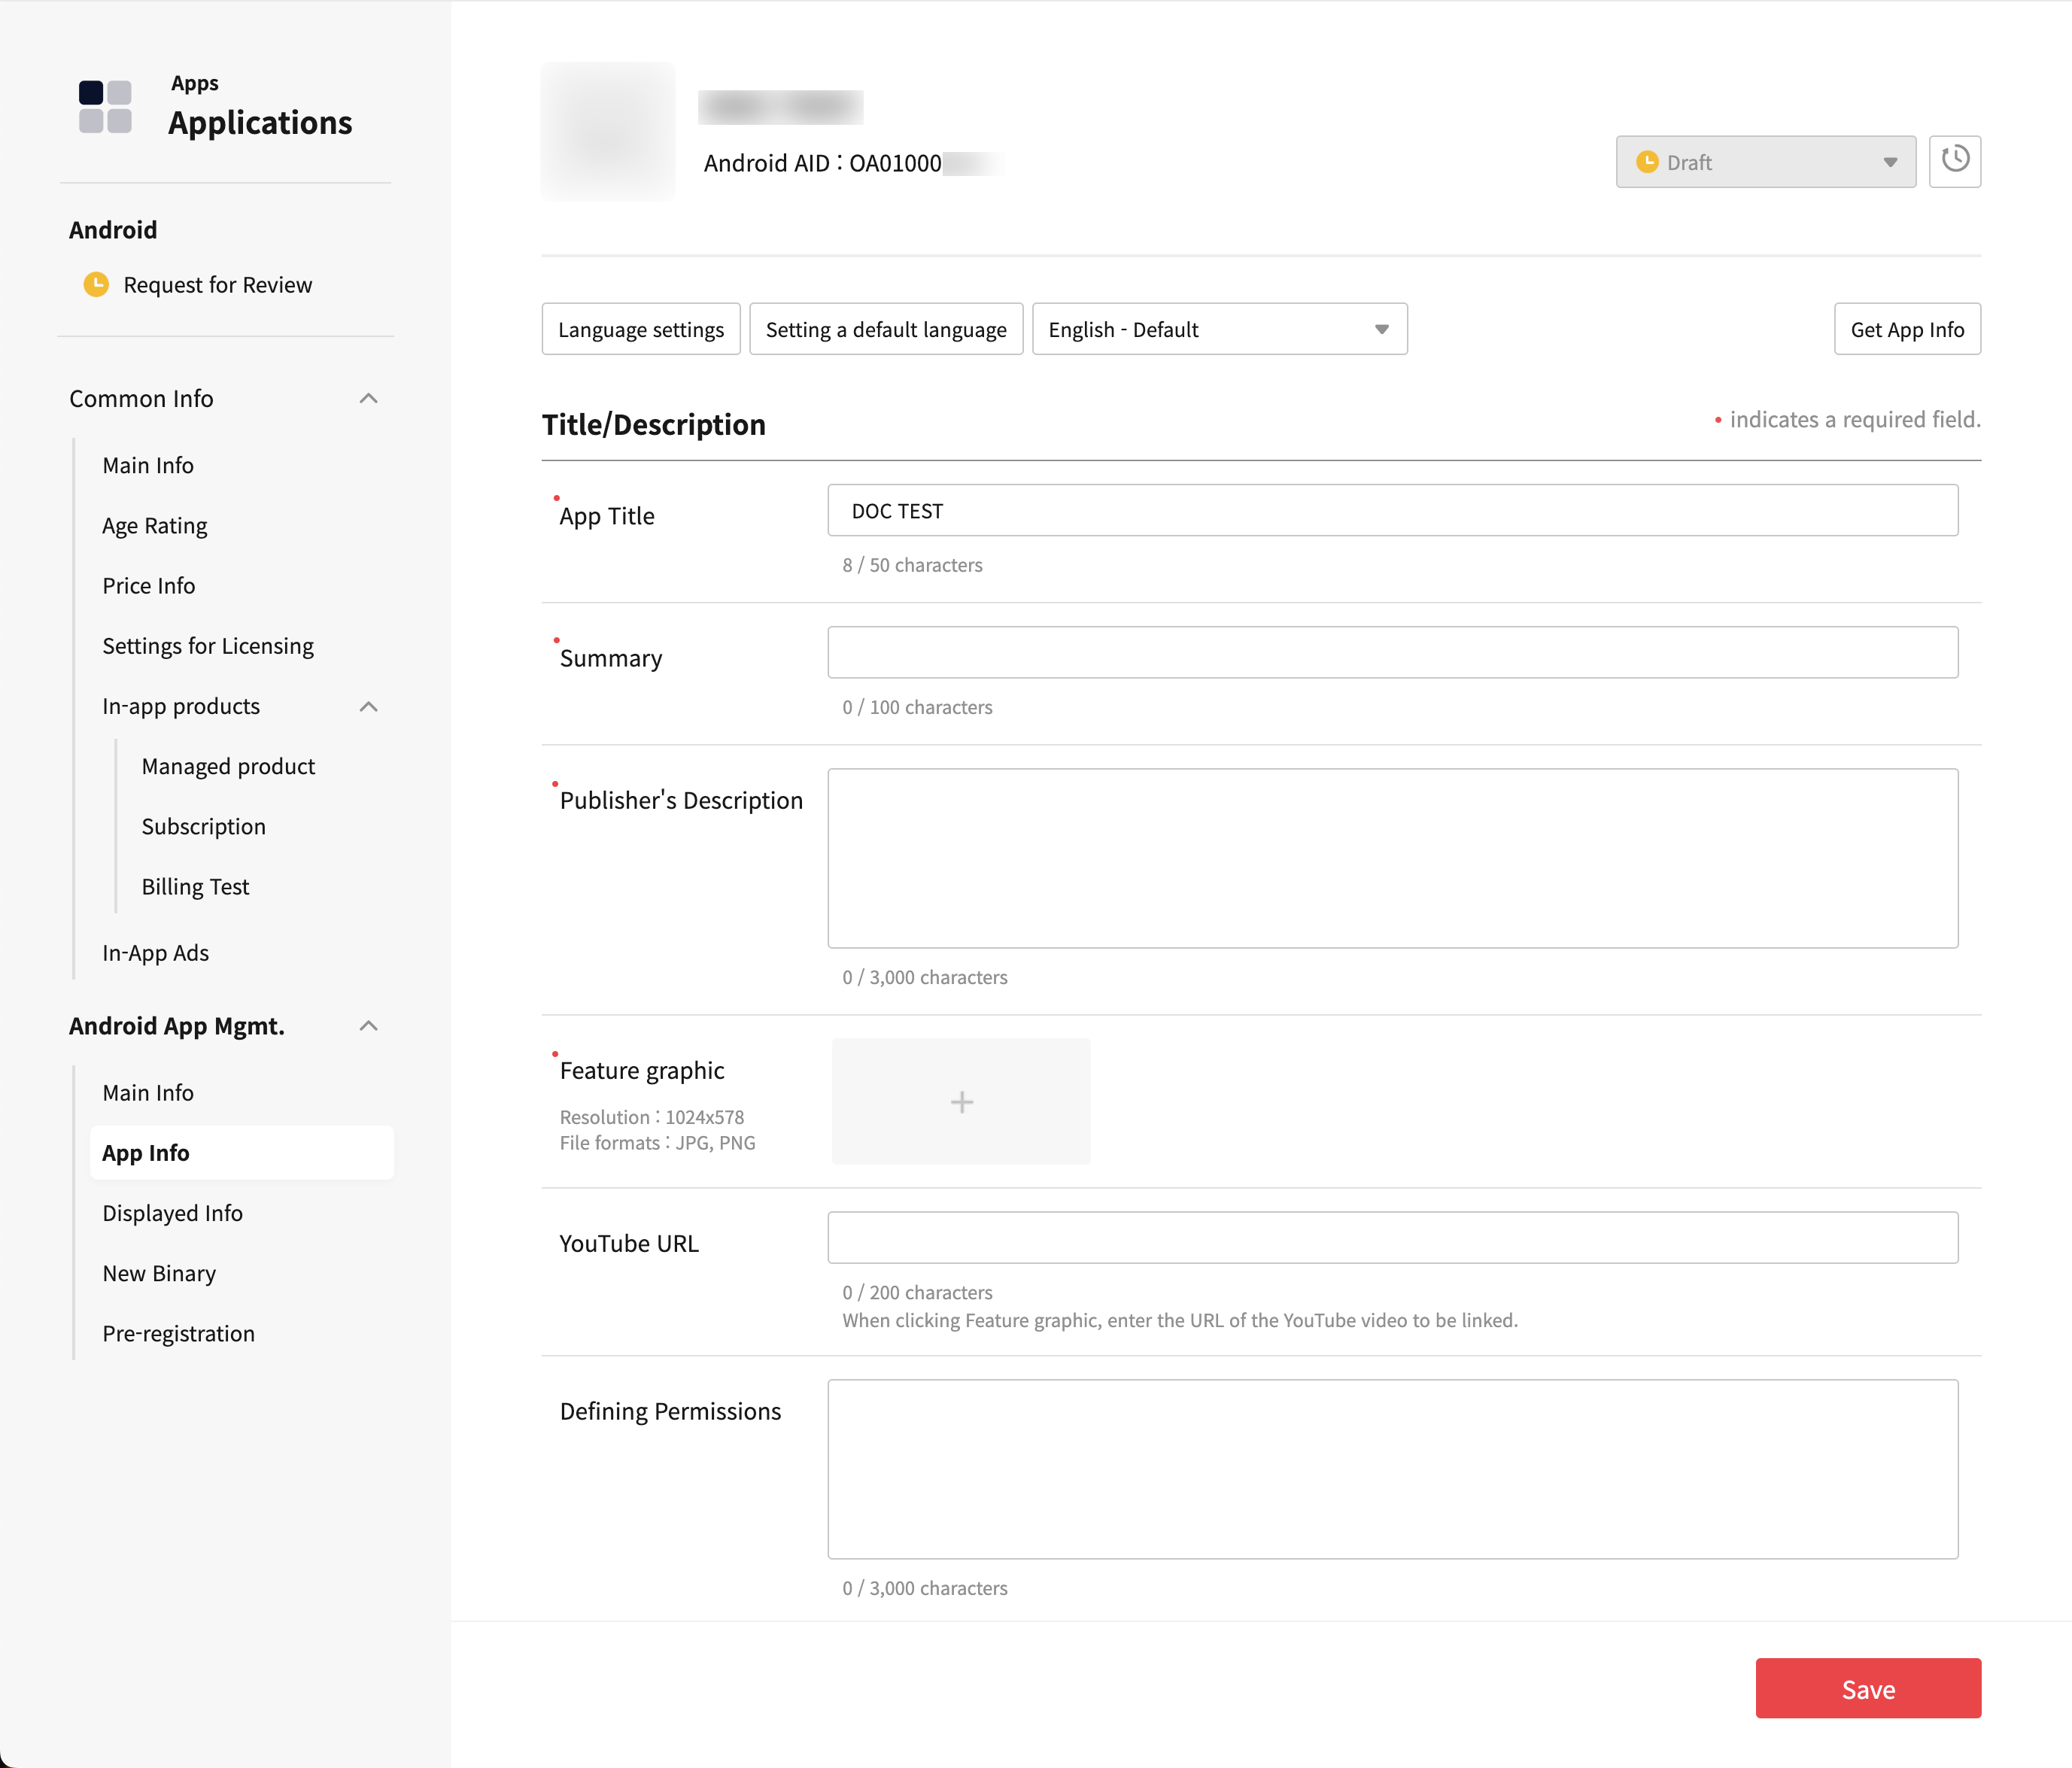This screenshot has height=1768, width=2072.
Task: Click the red Save button
Action: [x=1867, y=1689]
